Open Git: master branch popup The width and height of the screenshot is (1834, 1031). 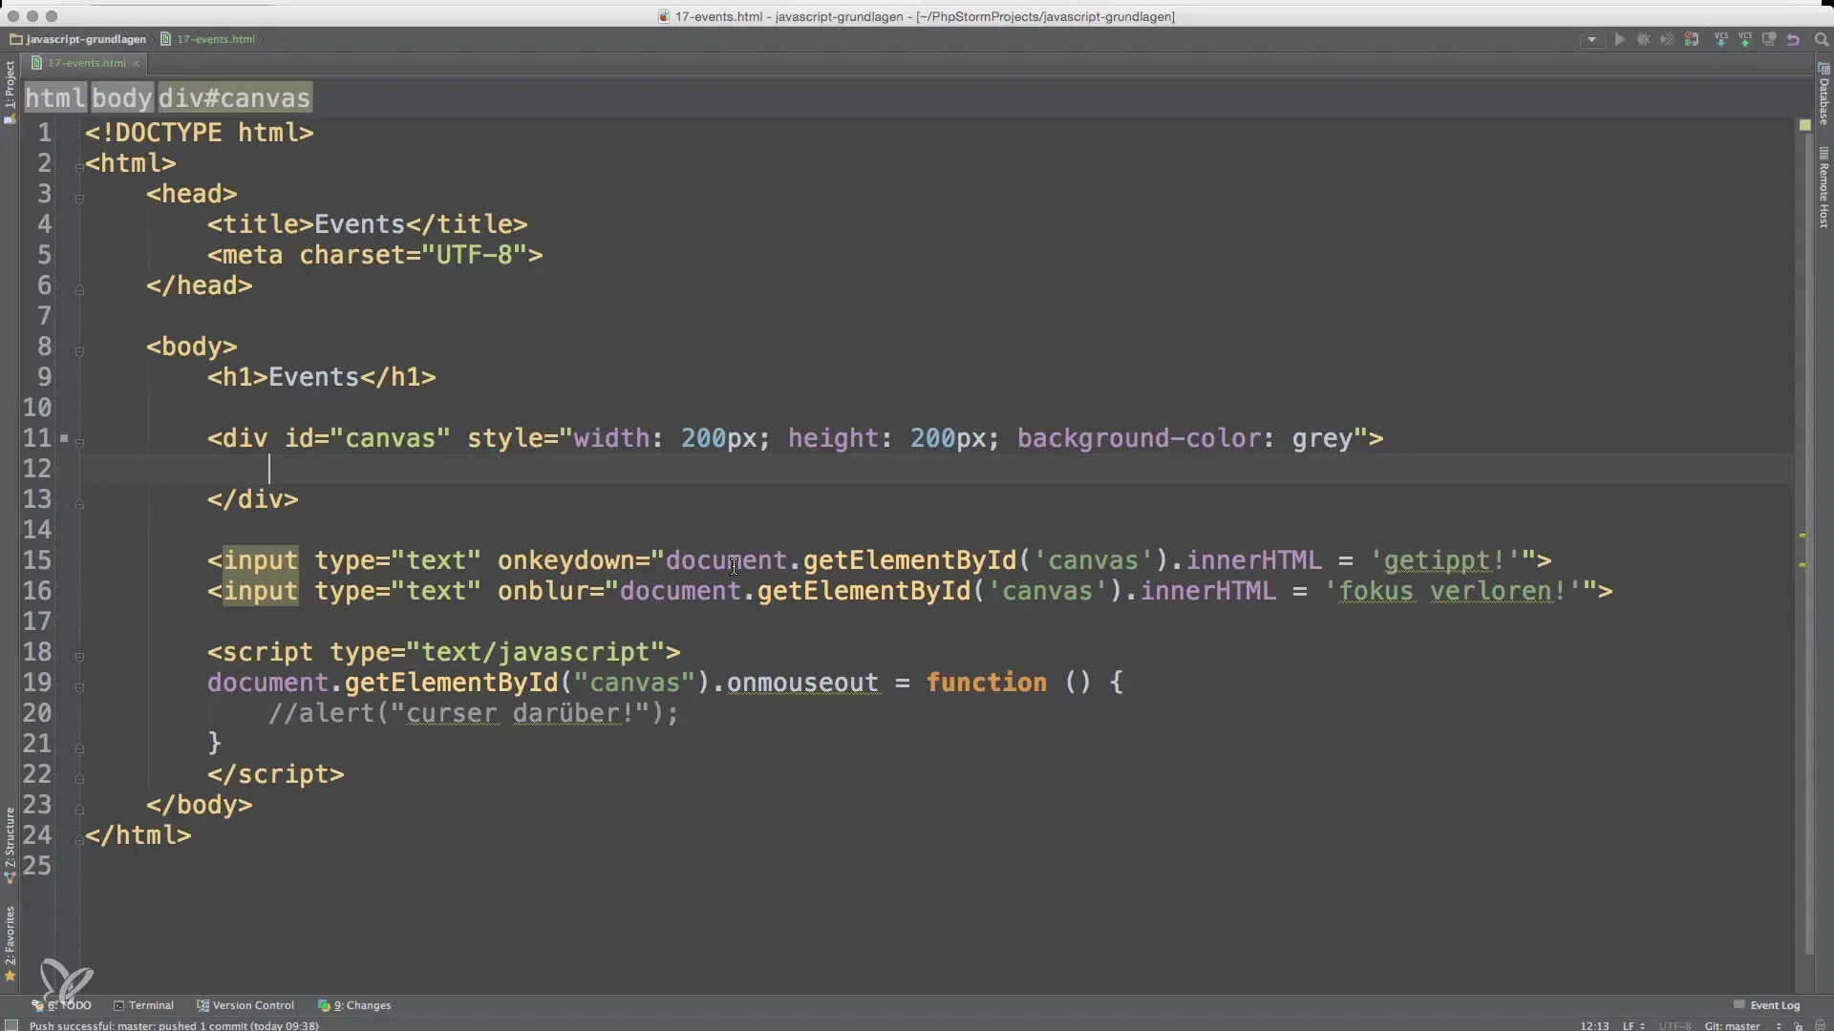click(1741, 1025)
